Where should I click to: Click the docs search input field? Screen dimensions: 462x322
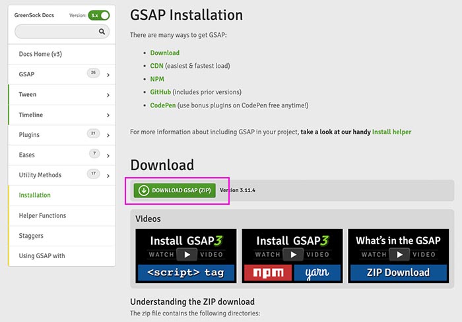point(55,31)
